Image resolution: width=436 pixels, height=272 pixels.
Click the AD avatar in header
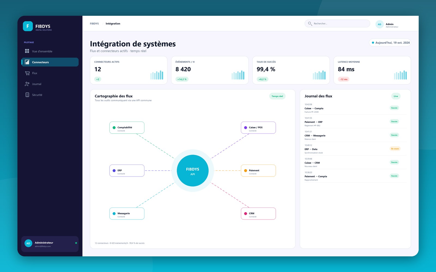[x=379, y=24]
